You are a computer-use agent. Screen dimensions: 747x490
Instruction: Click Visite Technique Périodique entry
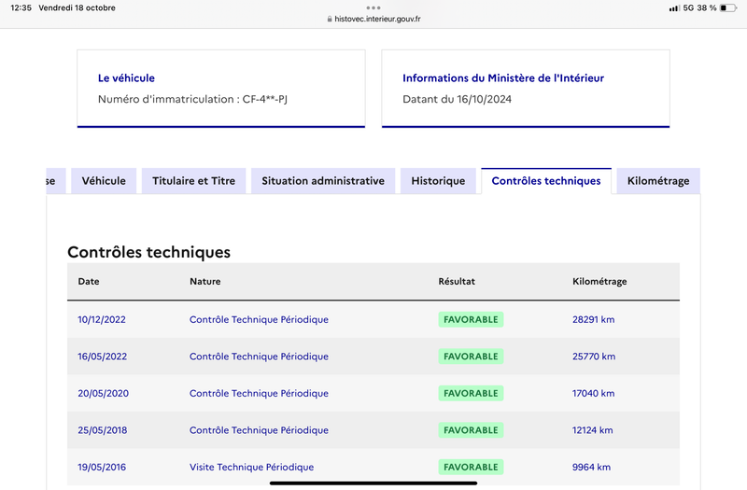pos(251,468)
